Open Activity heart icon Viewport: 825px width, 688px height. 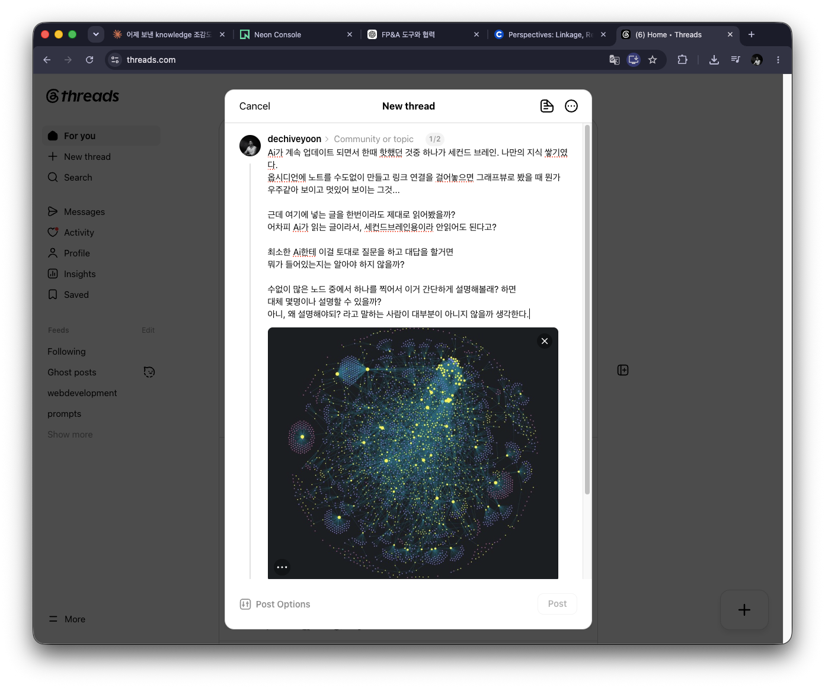53,232
